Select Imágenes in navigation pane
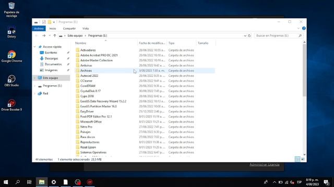The image size is (334, 187). (x=51, y=70)
